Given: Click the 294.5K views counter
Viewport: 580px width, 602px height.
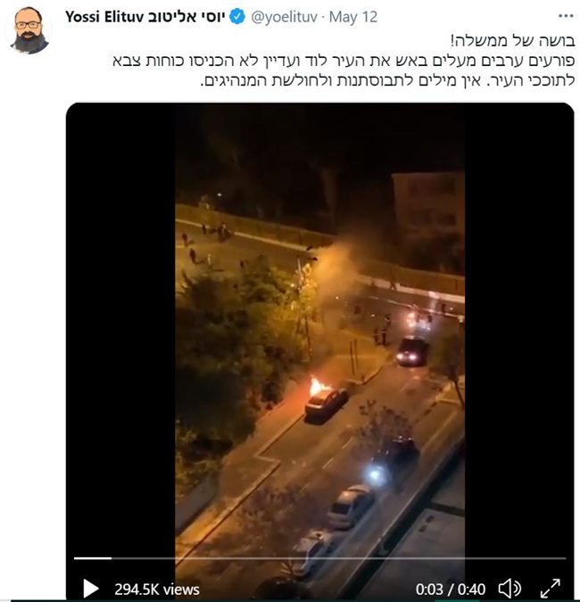Looking at the screenshot, I should coord(157,590).
